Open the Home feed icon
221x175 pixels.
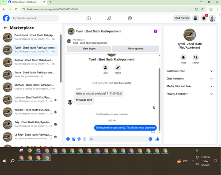(88, 18)
